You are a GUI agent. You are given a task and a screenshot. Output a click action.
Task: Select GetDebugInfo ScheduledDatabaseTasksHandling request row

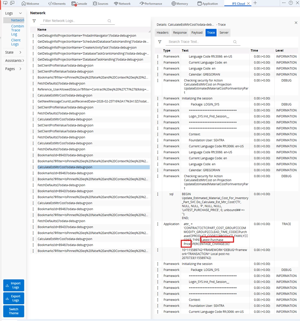[x=93, y=42]
